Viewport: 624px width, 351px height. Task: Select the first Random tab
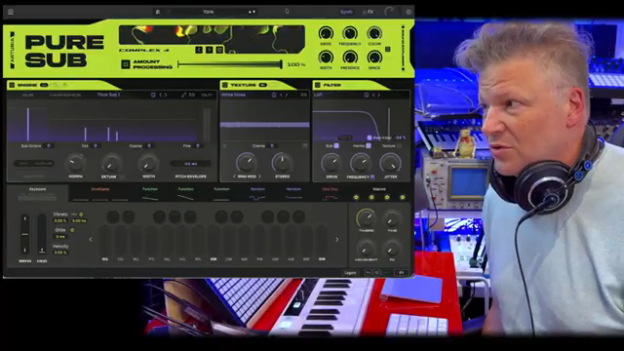pyautogui.click(x=257, y=193)
